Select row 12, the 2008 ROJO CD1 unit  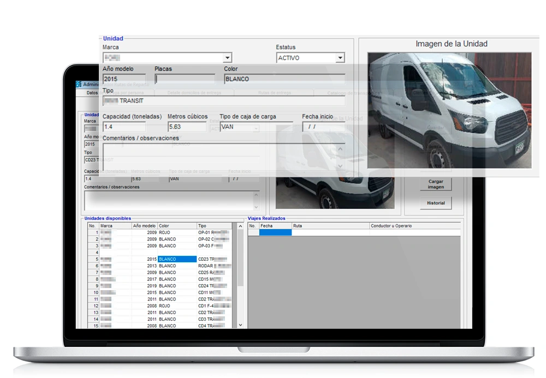pyautogui.click(x=160, y=306)
